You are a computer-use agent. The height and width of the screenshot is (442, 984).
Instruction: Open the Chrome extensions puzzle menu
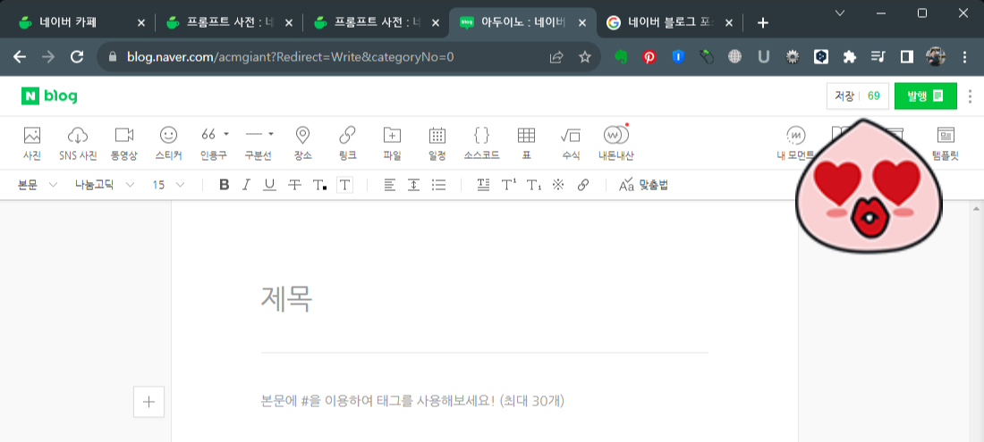[850, 57]
